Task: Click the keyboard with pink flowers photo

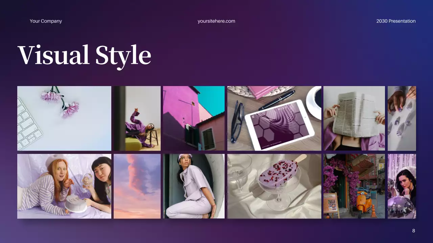Action: coord(64,118)
